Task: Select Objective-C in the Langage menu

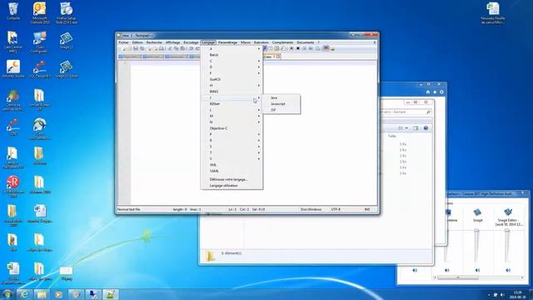Action: pyautogui.click(x=232, y=128)
